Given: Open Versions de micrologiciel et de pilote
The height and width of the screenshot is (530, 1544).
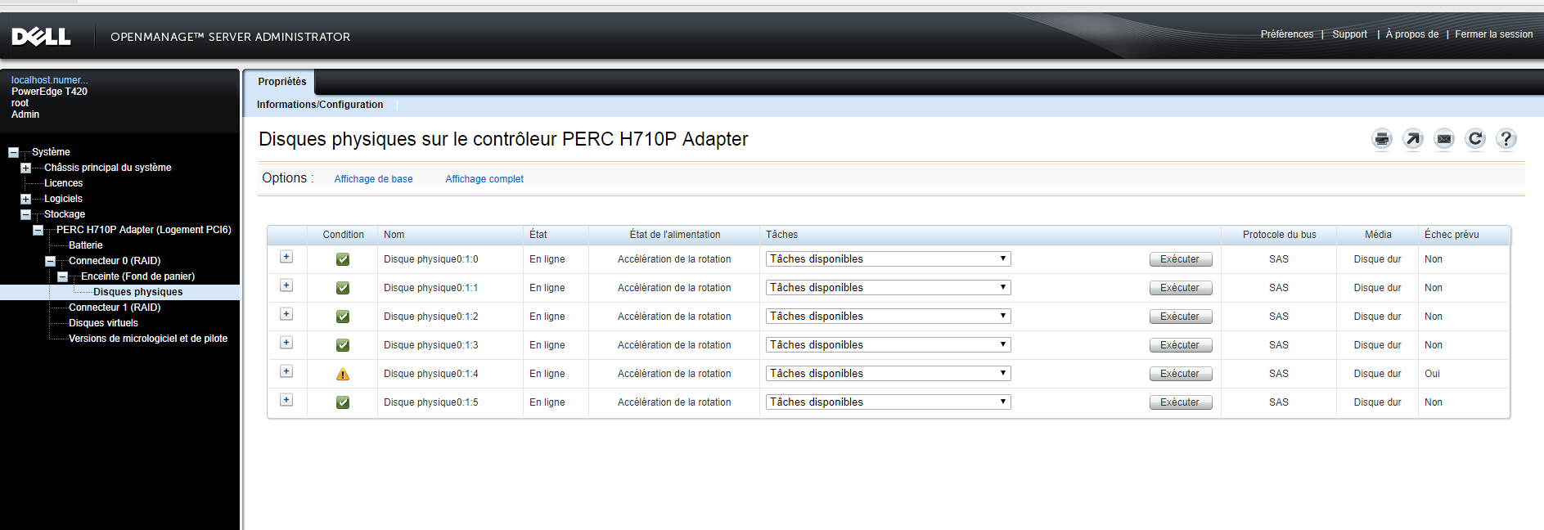Looking at the screenshot, I should (x=148, y=339).
